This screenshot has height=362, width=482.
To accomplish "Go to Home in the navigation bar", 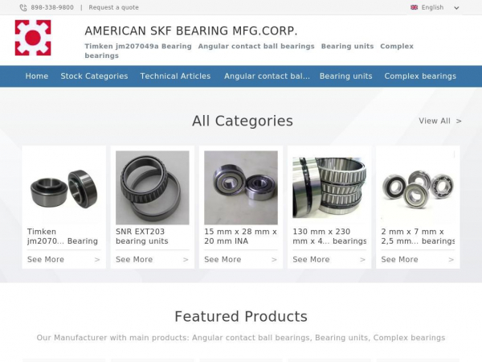I will [37, 76].
